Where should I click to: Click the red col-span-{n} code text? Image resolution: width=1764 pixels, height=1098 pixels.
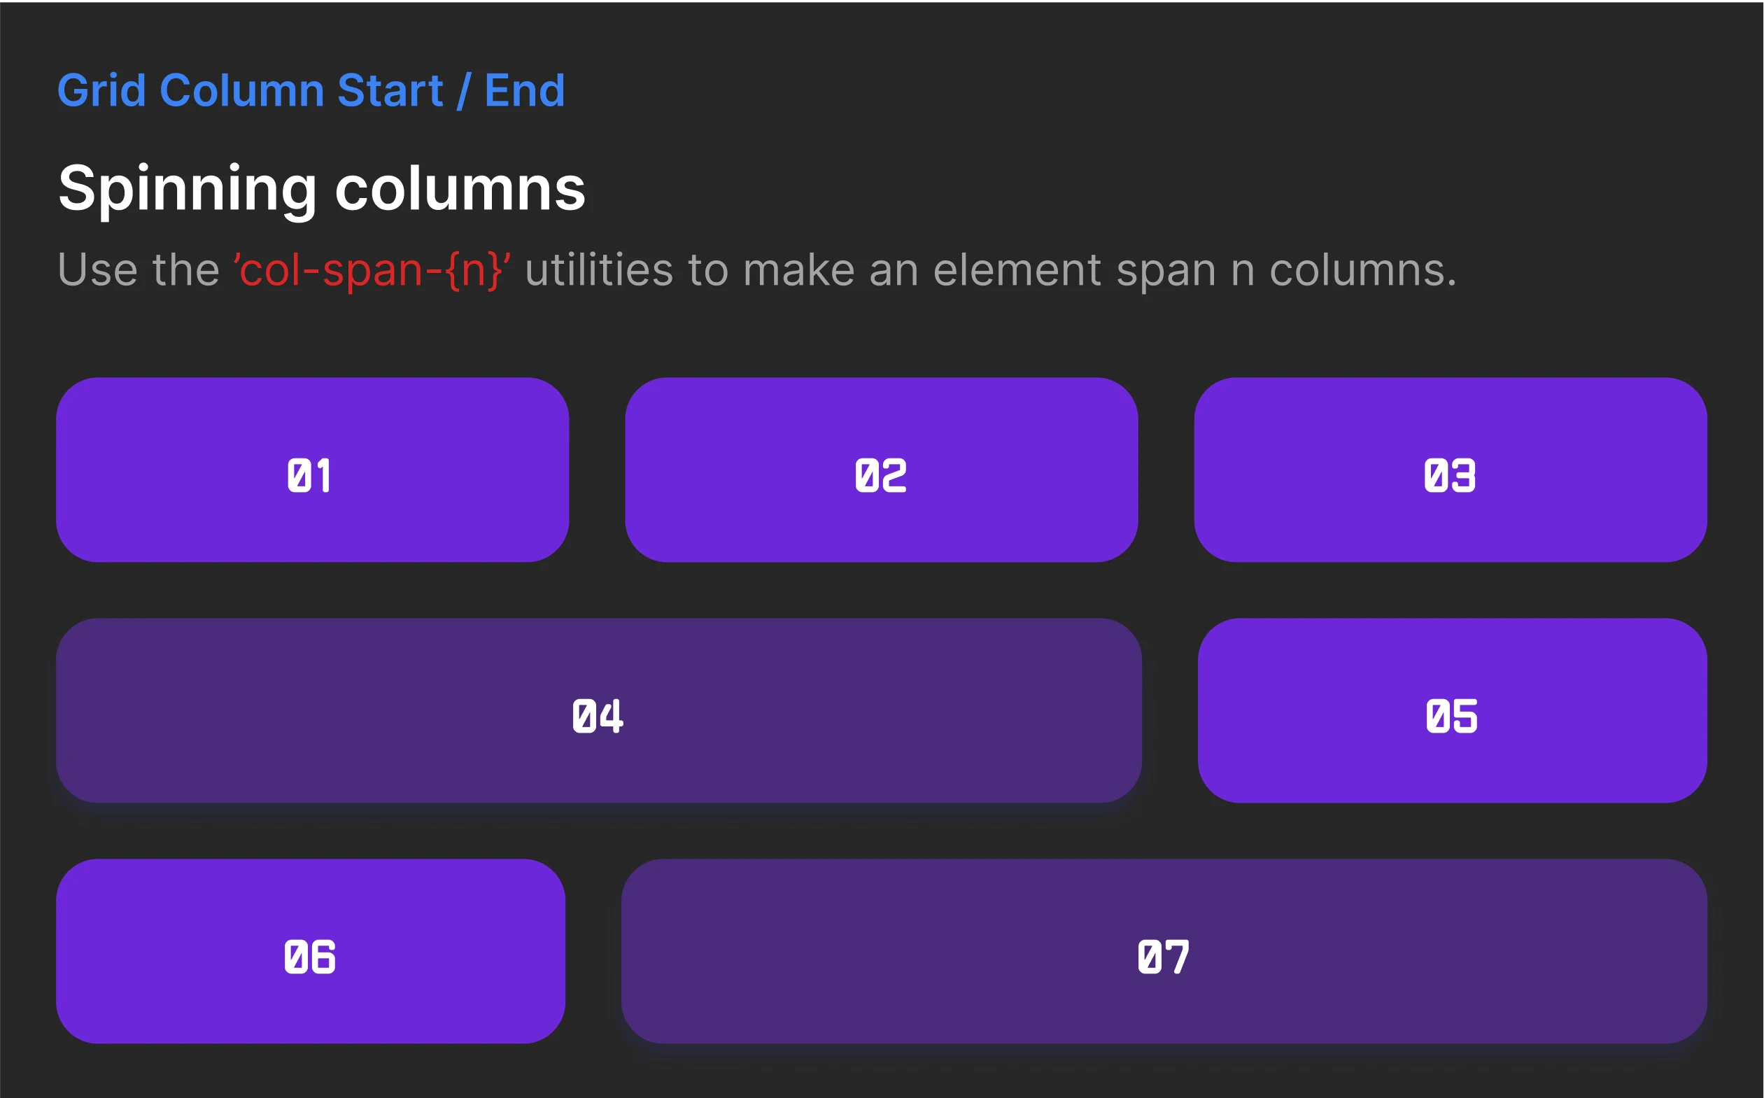click(372, 270)
